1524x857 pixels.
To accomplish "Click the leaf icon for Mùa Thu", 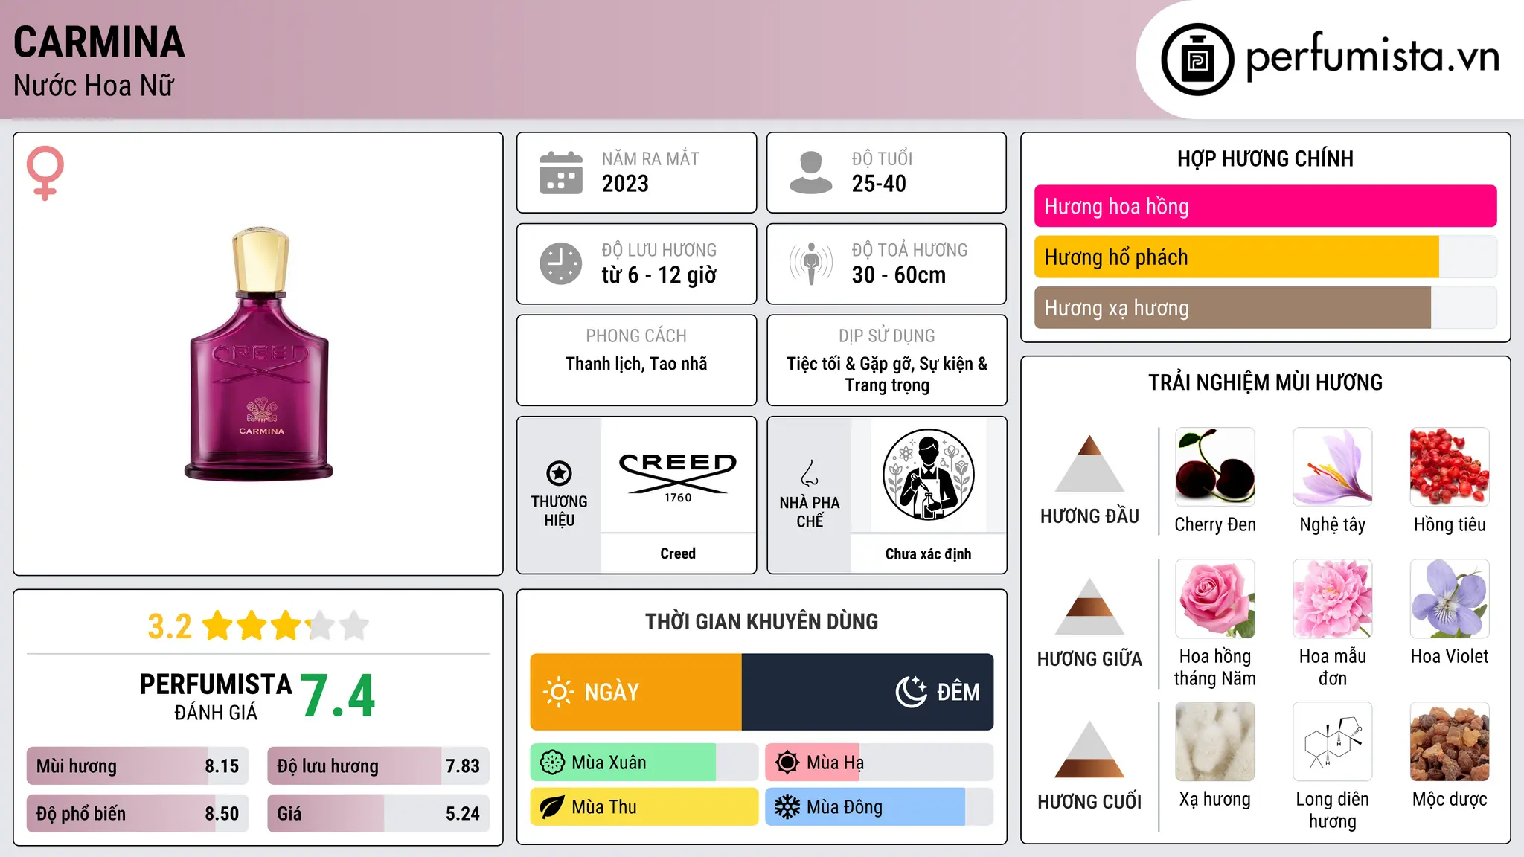I will coord(552,807).
